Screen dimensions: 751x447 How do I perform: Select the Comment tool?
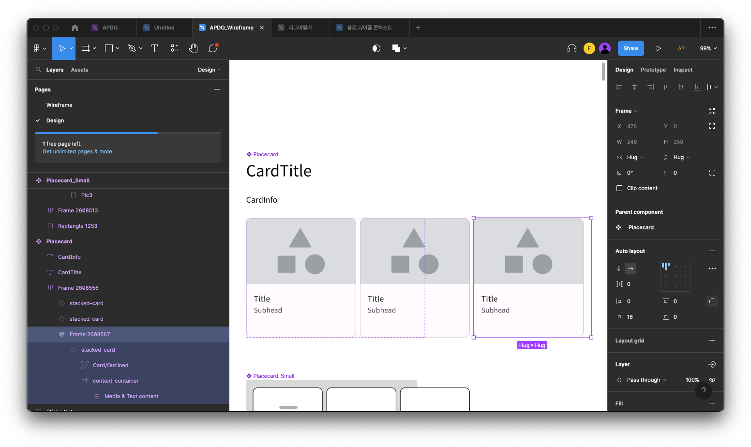click(x=213, y=48)
